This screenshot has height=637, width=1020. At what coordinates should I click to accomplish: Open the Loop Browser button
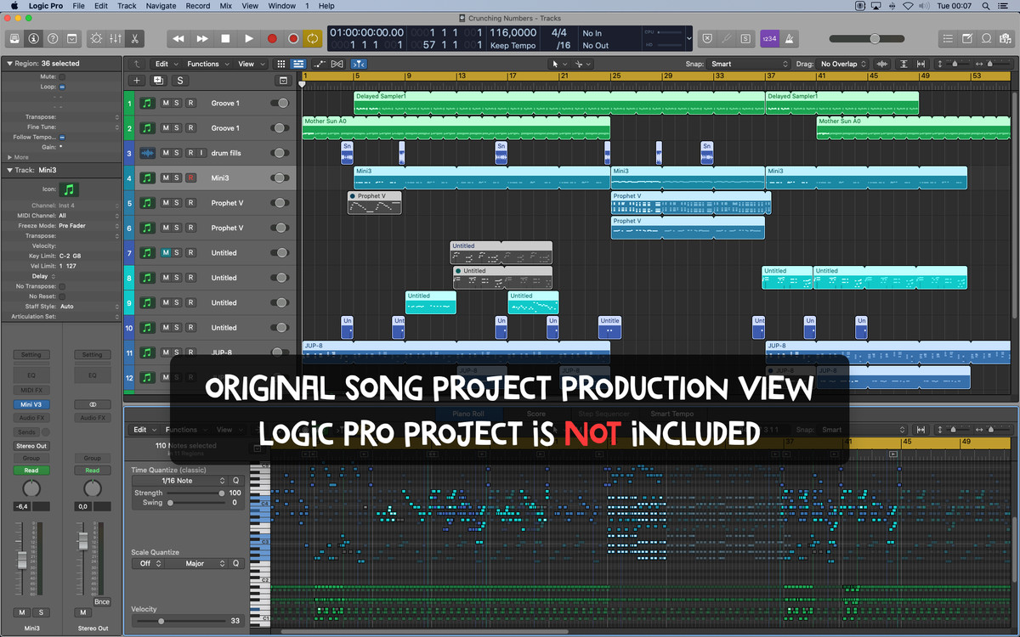tap(987, 38)
